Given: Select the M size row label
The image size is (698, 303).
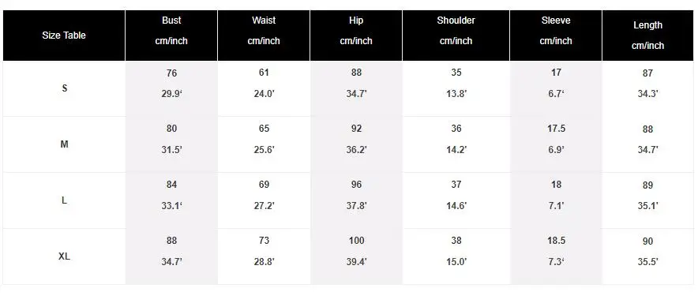Looking at the screenshot, I should click(x=65, y=144).
